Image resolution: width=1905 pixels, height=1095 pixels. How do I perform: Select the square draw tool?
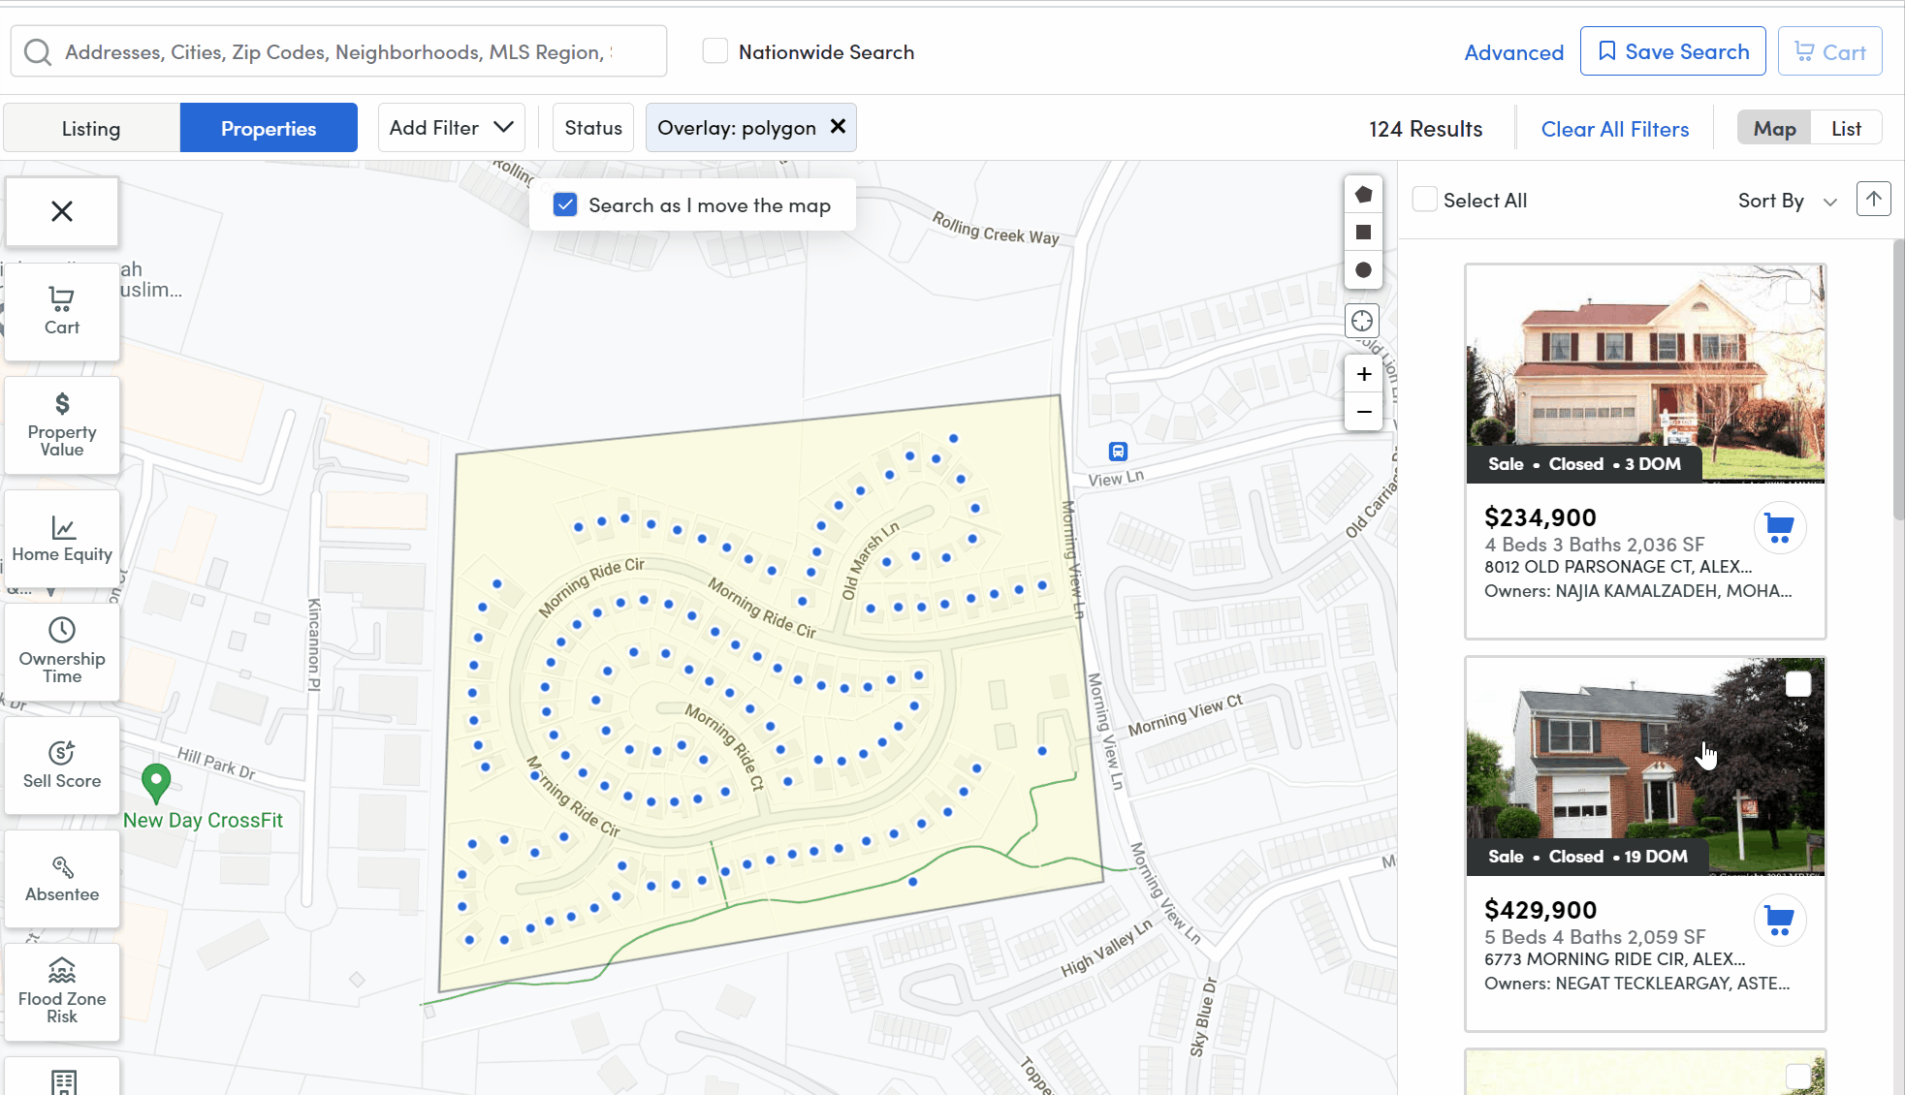1363,233
